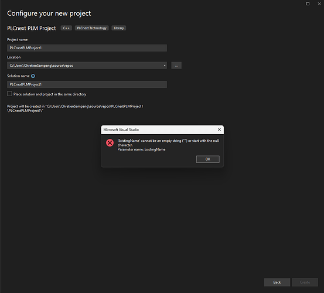Image resolution: width=324 pixels, height=293 pixels.
Task: Select the PLCnext Technology tag badge
Action: pyautogui.click(x=92, y=28)
